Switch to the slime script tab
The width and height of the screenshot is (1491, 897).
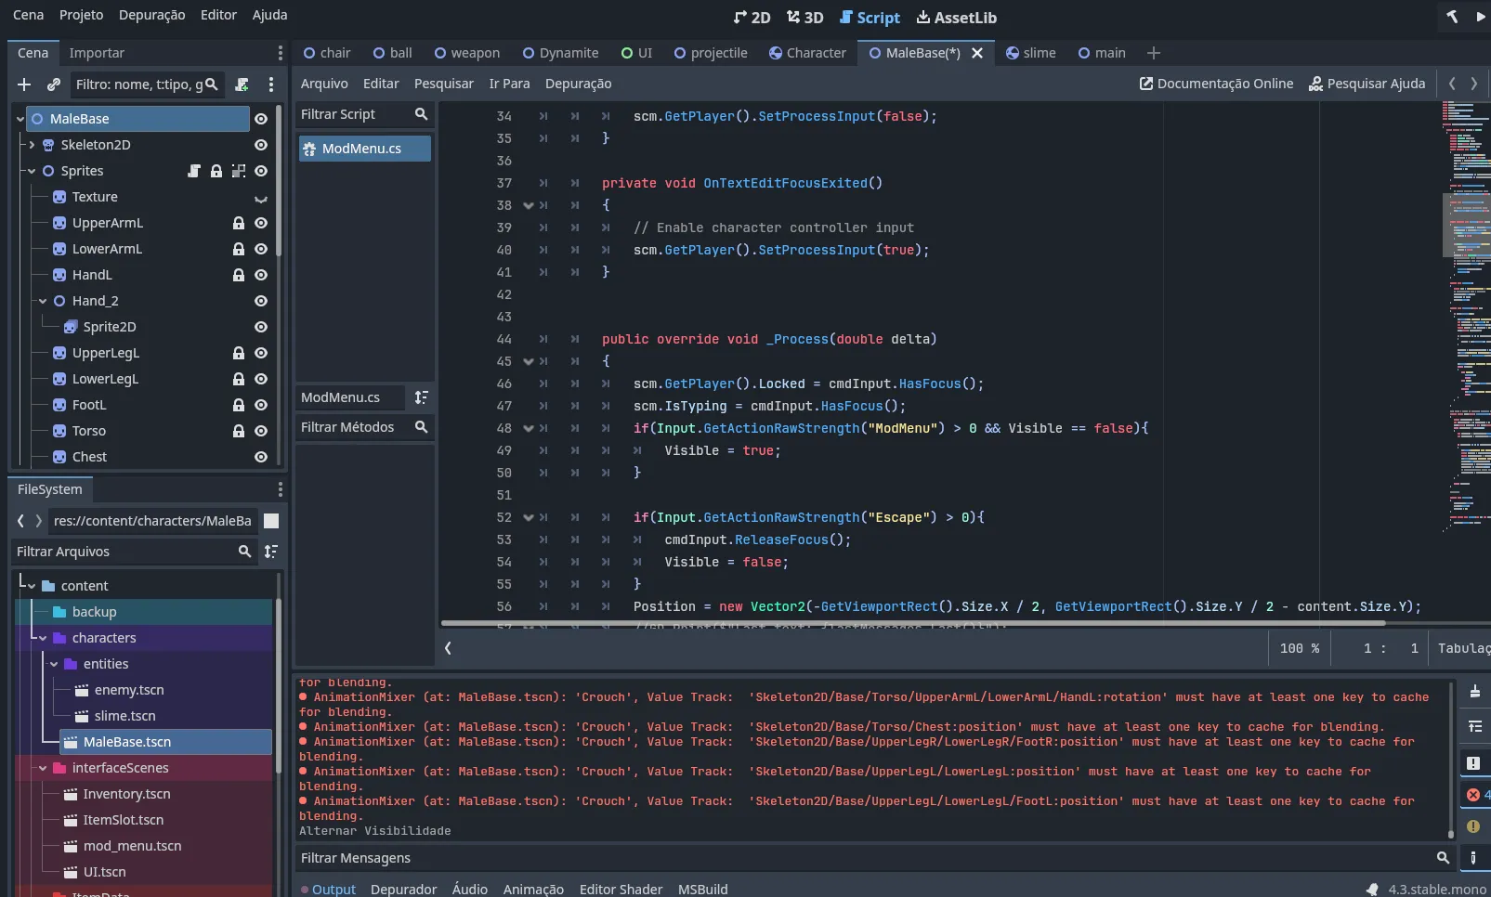point(1038,53)
